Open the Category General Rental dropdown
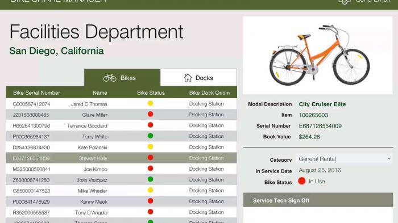The width and height of the screenshot is (398, 223). click(344, 159)
